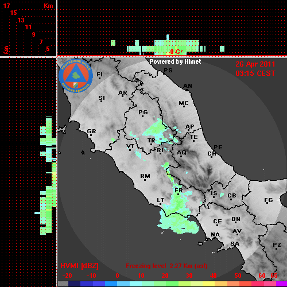Click the RI city marker
Screen dimensions: 287x287
(x=160, y=154)
